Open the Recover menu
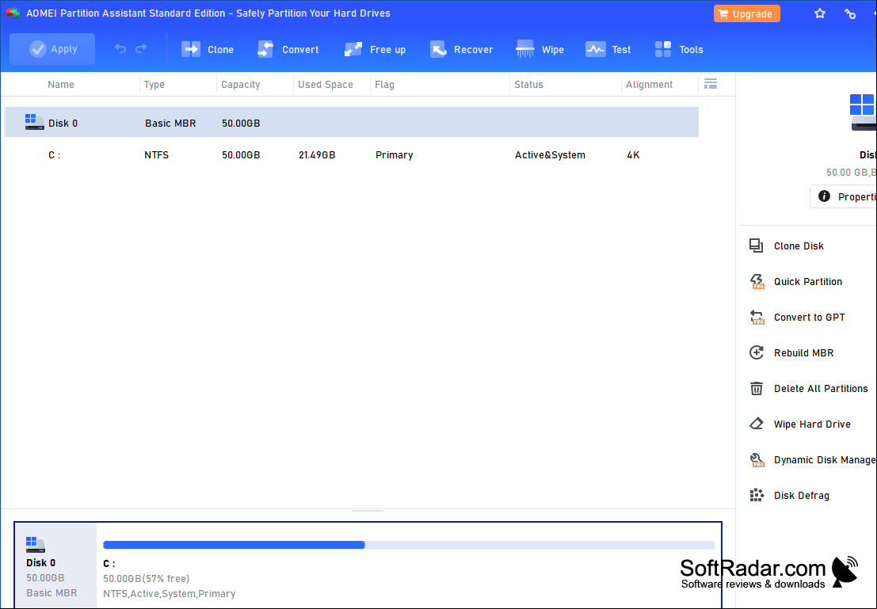The image size is (877, 609). tap(461, 50)
